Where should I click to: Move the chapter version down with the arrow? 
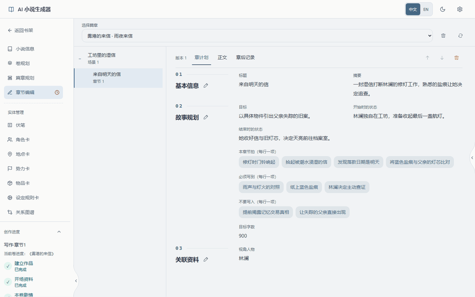442,58
